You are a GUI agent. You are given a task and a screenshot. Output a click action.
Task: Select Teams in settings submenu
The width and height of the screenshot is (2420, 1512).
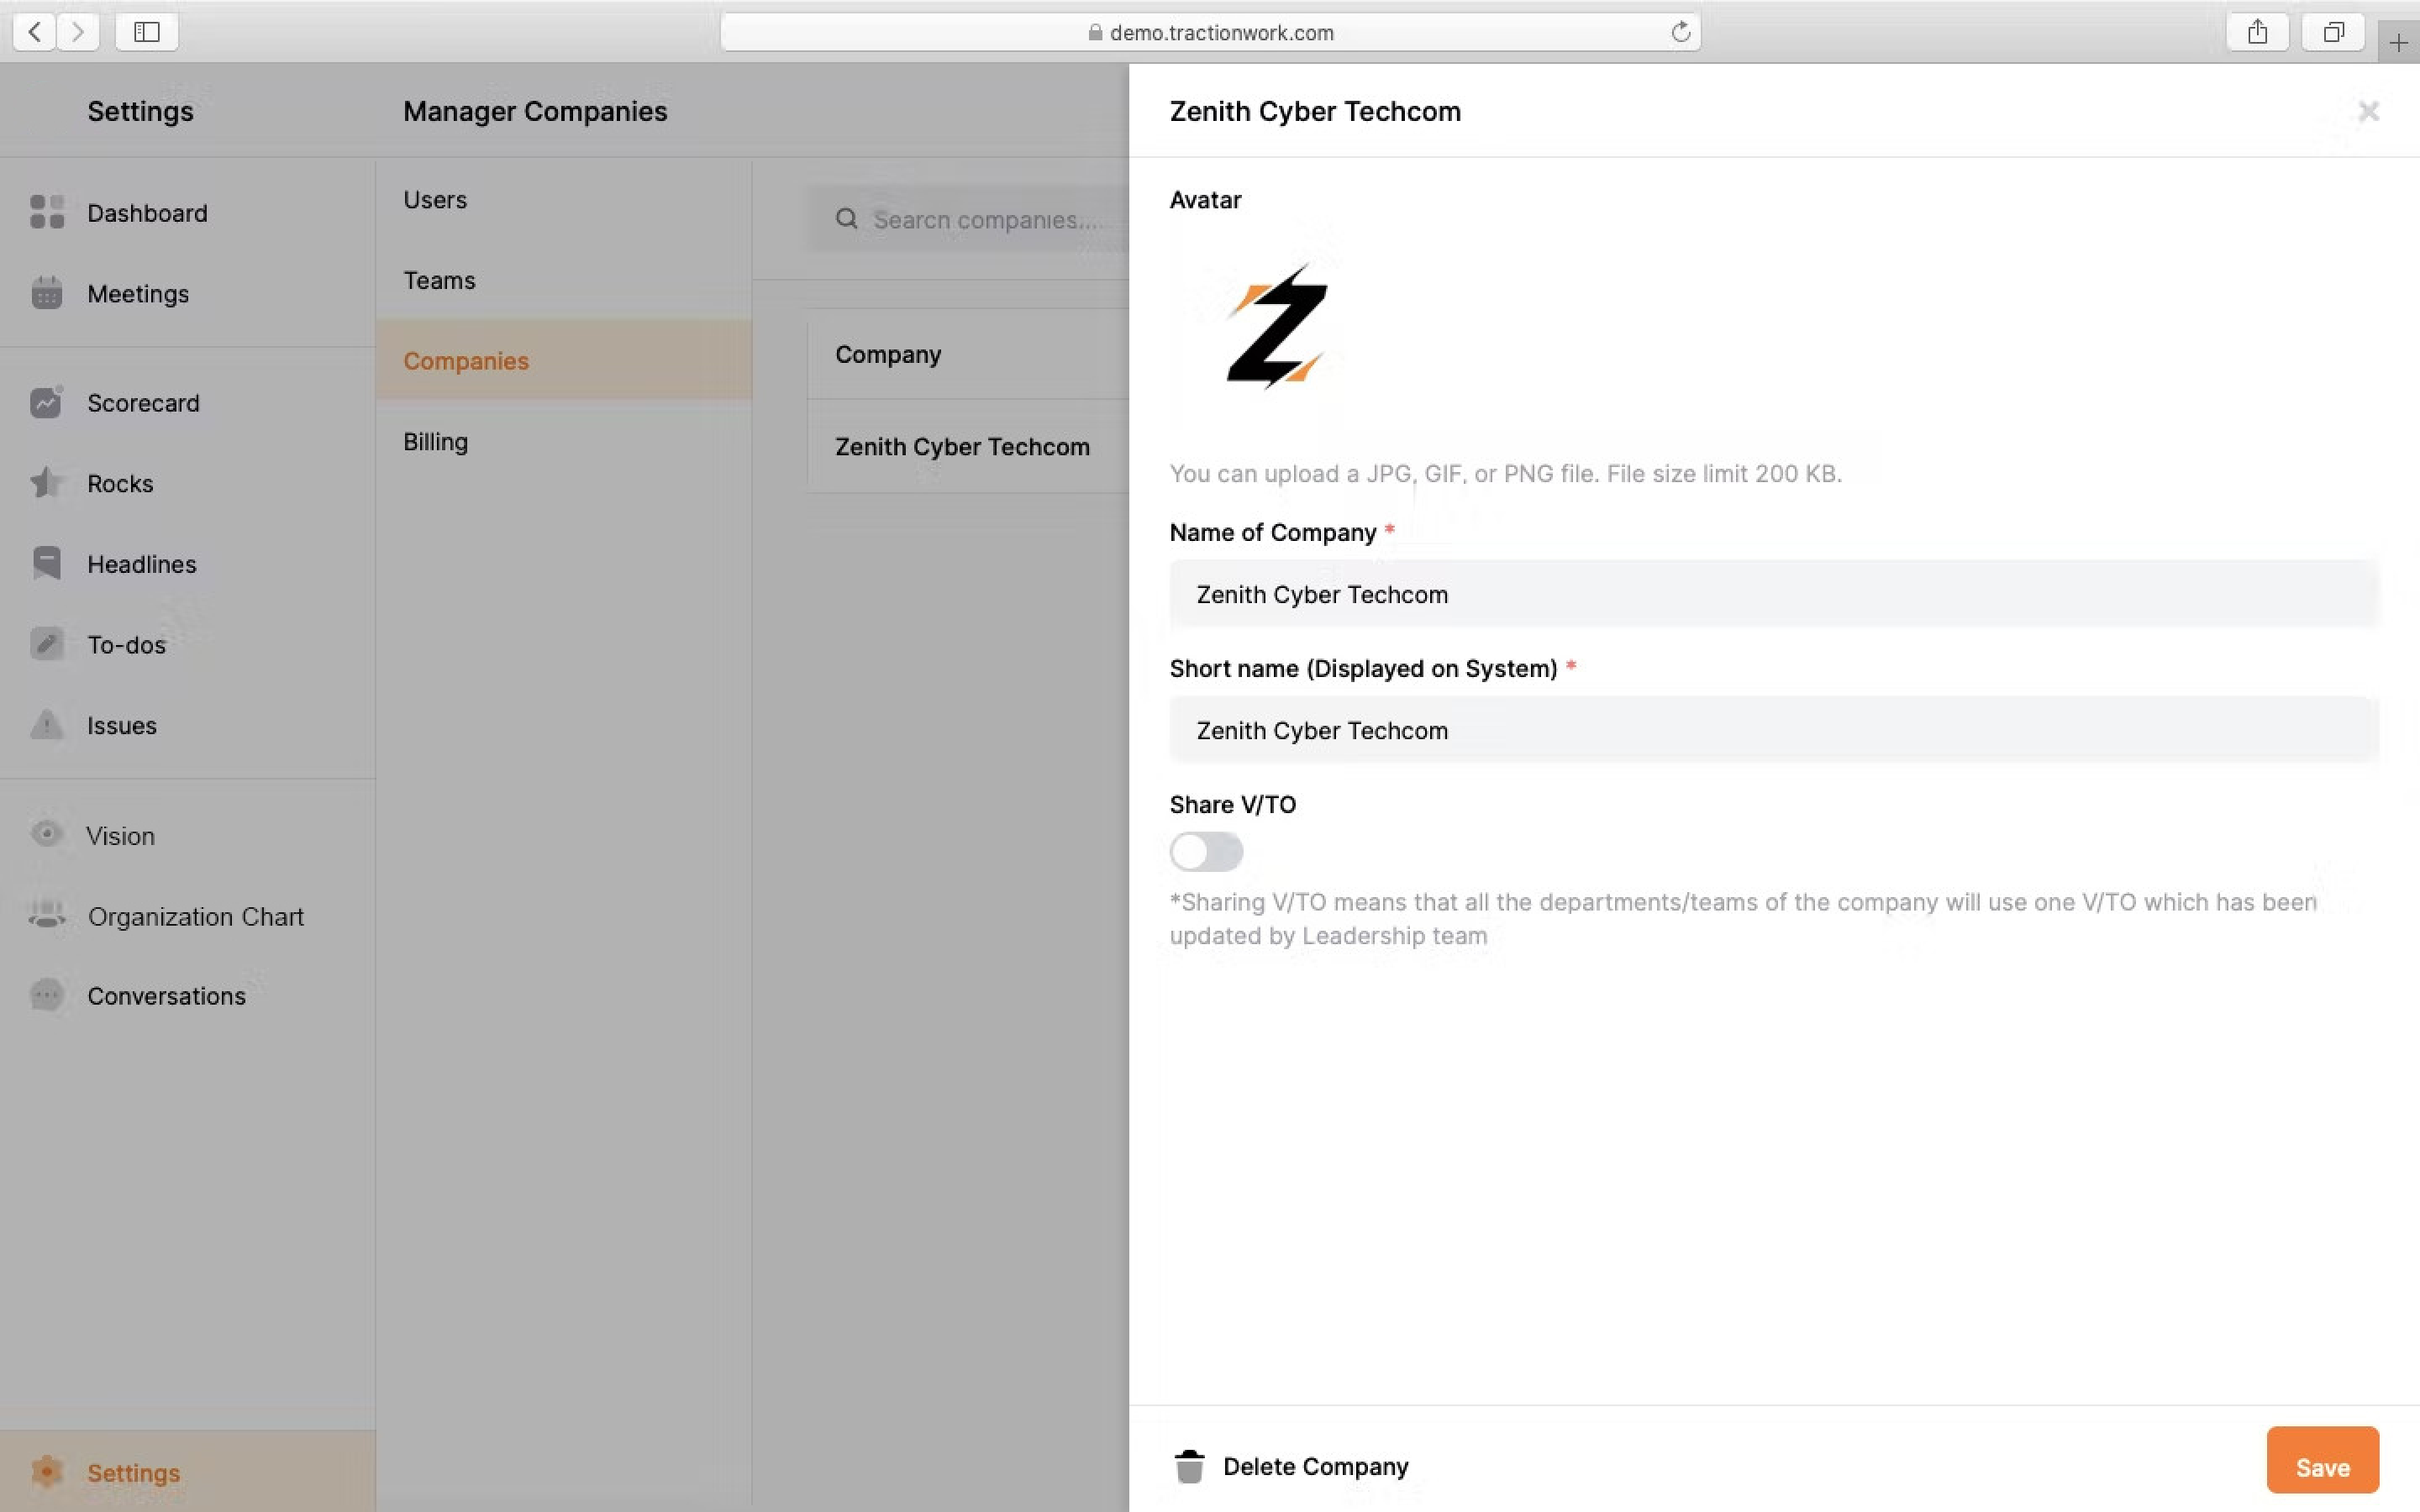coord(439,281)
